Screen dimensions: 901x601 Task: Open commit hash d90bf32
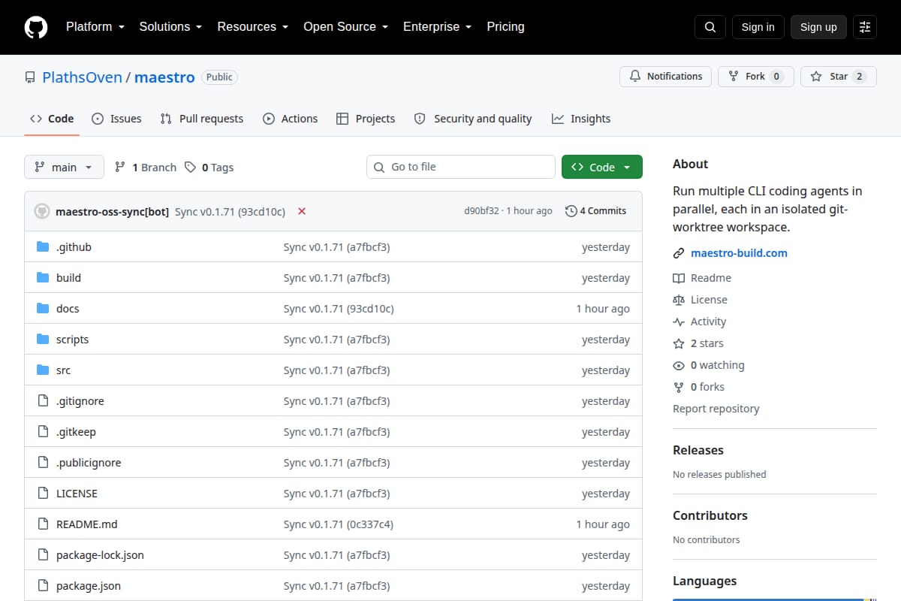(481, 211)
